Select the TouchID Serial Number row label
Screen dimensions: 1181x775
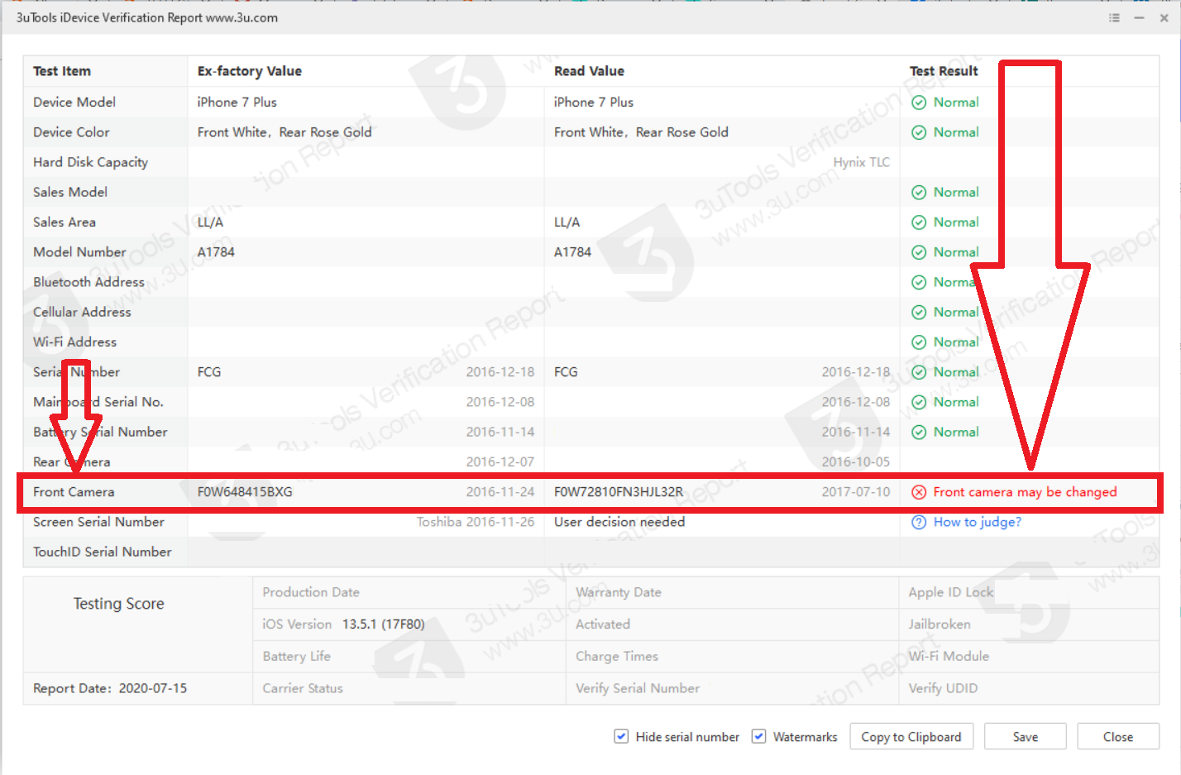click(103, 552)
